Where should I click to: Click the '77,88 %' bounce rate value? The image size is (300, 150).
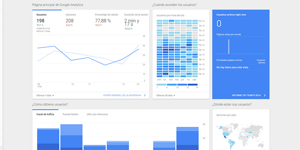103,21
